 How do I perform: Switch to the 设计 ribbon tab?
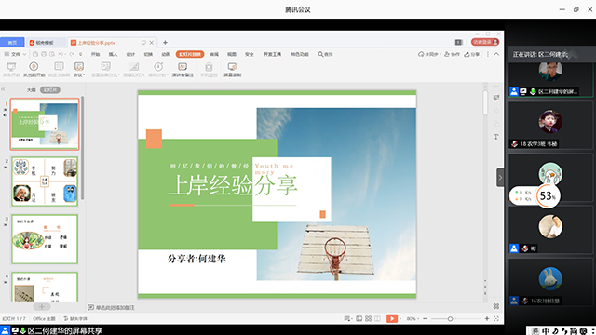click(x=130, y=54)
